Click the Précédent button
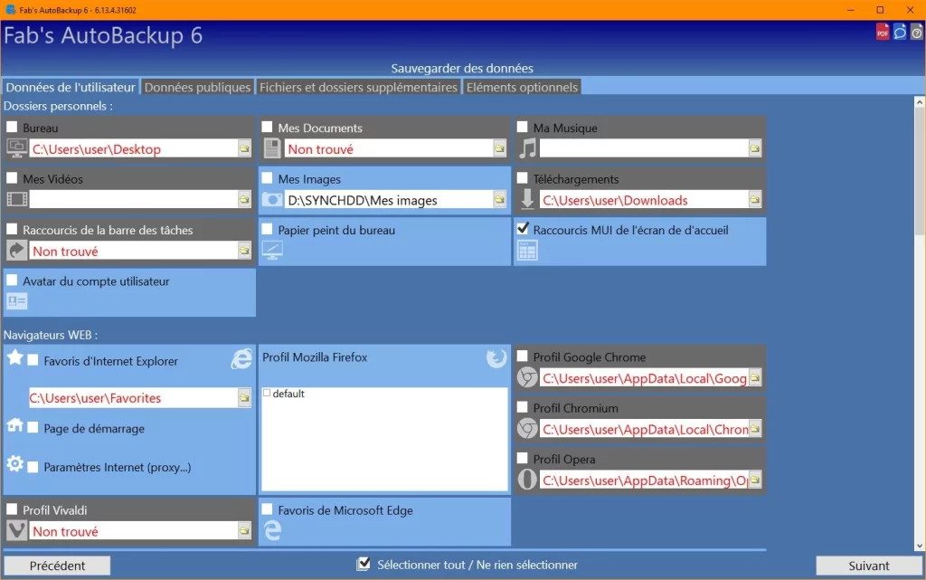The height and width of the screenshot is (580, 926). 57,566
